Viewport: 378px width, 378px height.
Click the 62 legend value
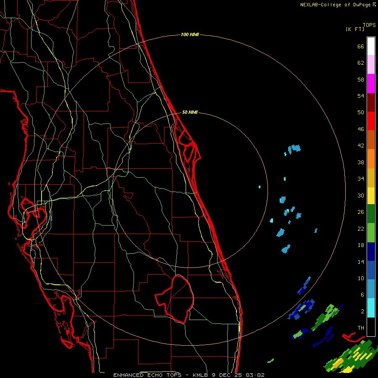(x=361, y=63)
